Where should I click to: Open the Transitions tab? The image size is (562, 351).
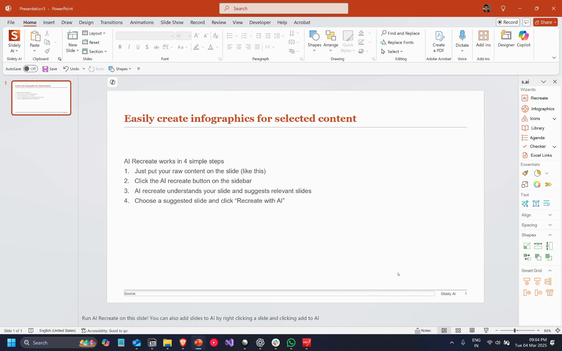click(111, 22)
